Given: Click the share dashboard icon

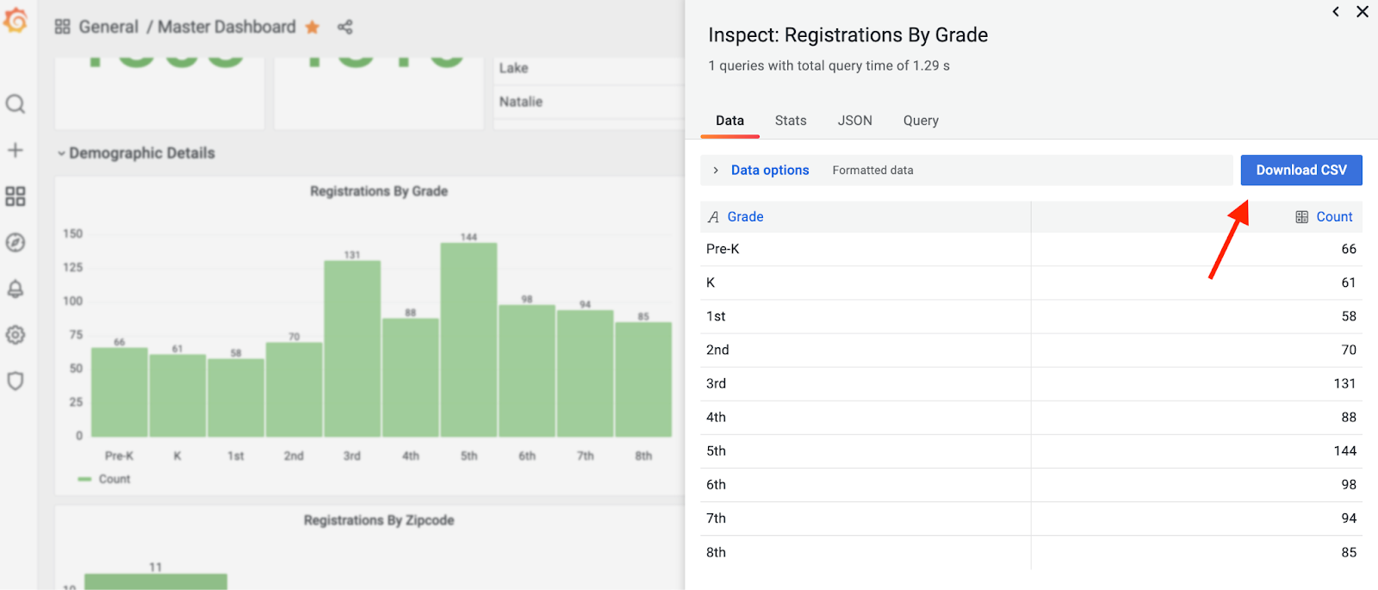Looking at the screenshot, I should coord(345,28).
